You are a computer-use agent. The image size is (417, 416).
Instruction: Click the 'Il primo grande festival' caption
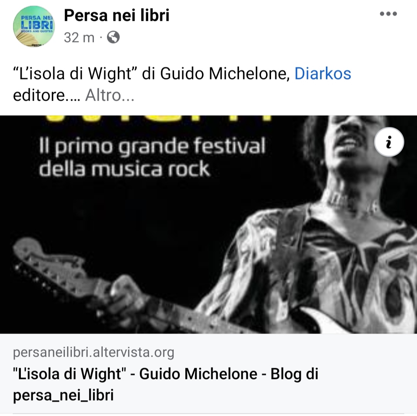pos(153,146)
